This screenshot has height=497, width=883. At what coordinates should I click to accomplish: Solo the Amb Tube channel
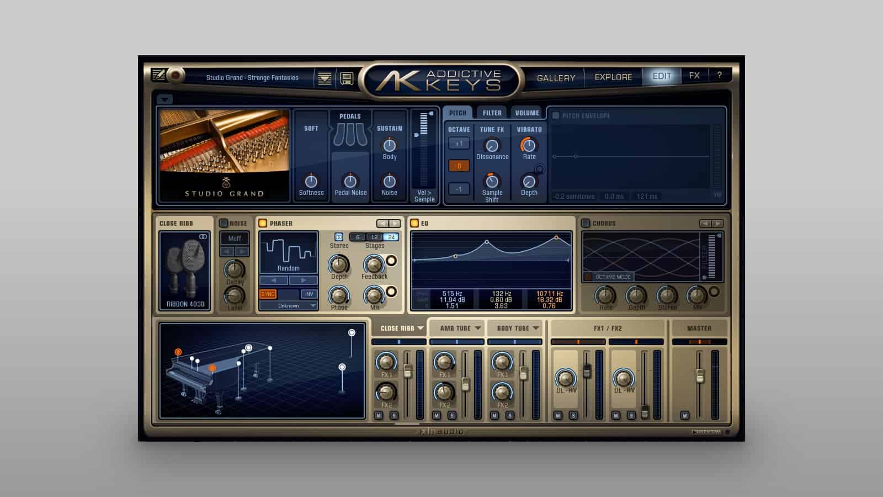tap(452, 415)
